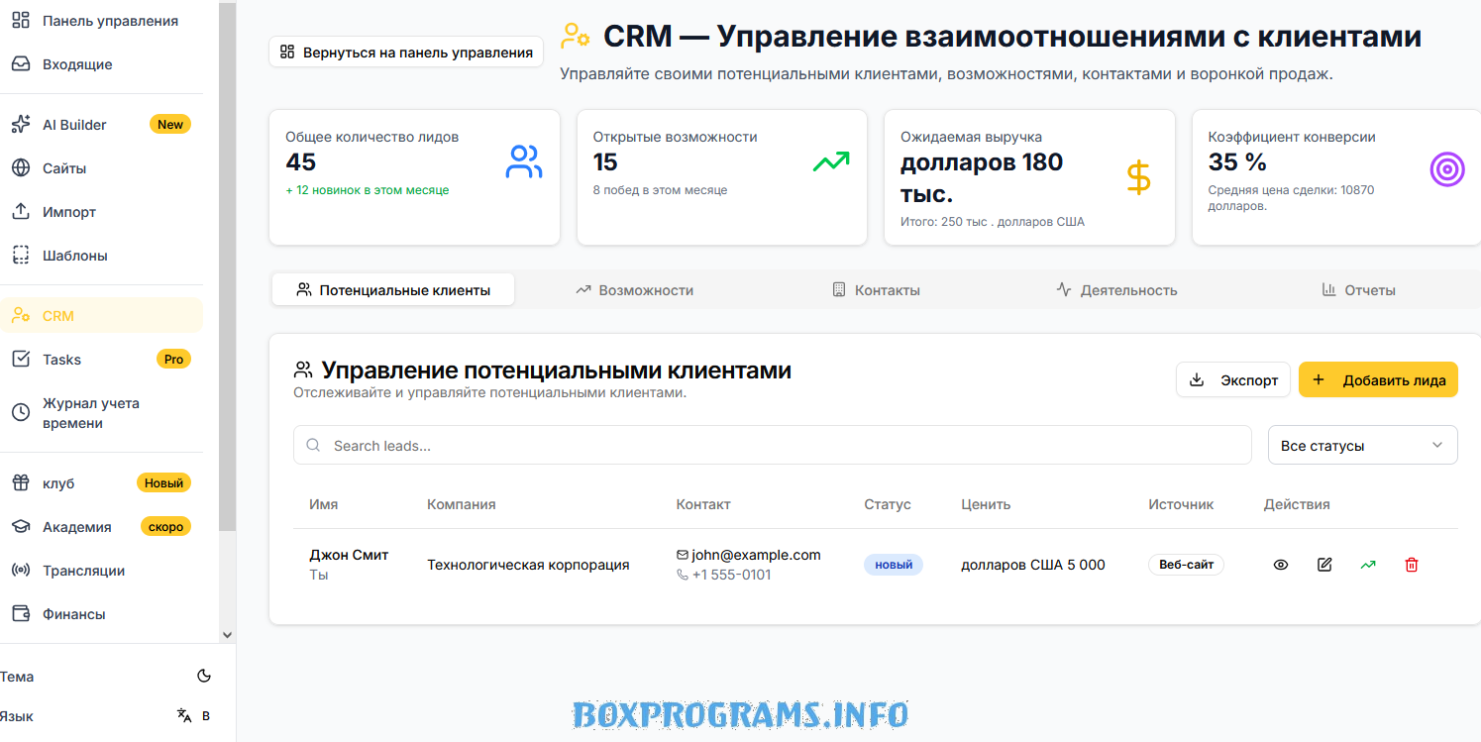This screenshot has width=1481, height=742.
Task: Expand the Все статусы status dropdown
Action: (x=1362, y=446)
